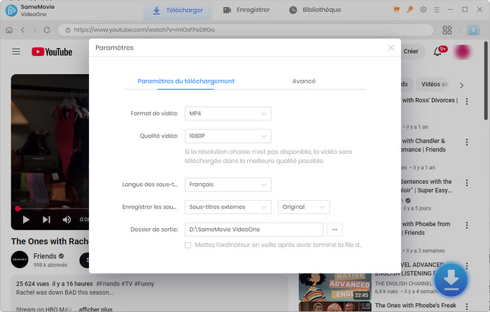The height and width of the screenshot is (312, 490).
Task: Open the Bibliothèque tab
Action: pyautogui.click(x=315, y=10)
